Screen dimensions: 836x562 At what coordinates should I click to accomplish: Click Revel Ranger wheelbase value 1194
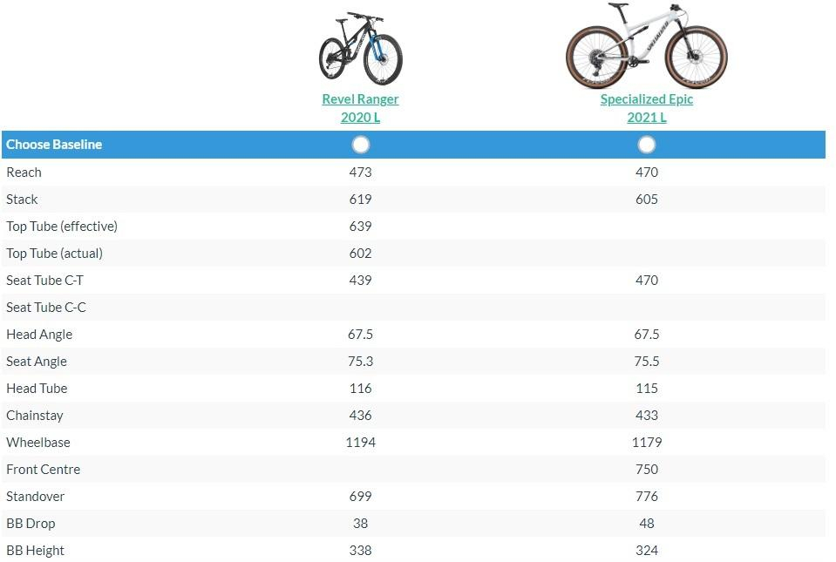(x=360, y=443)
